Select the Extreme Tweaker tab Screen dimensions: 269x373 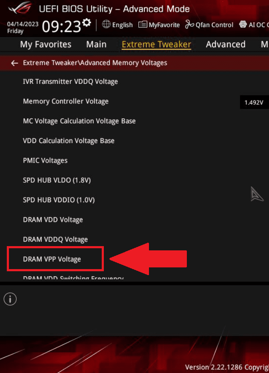(156, 44)
